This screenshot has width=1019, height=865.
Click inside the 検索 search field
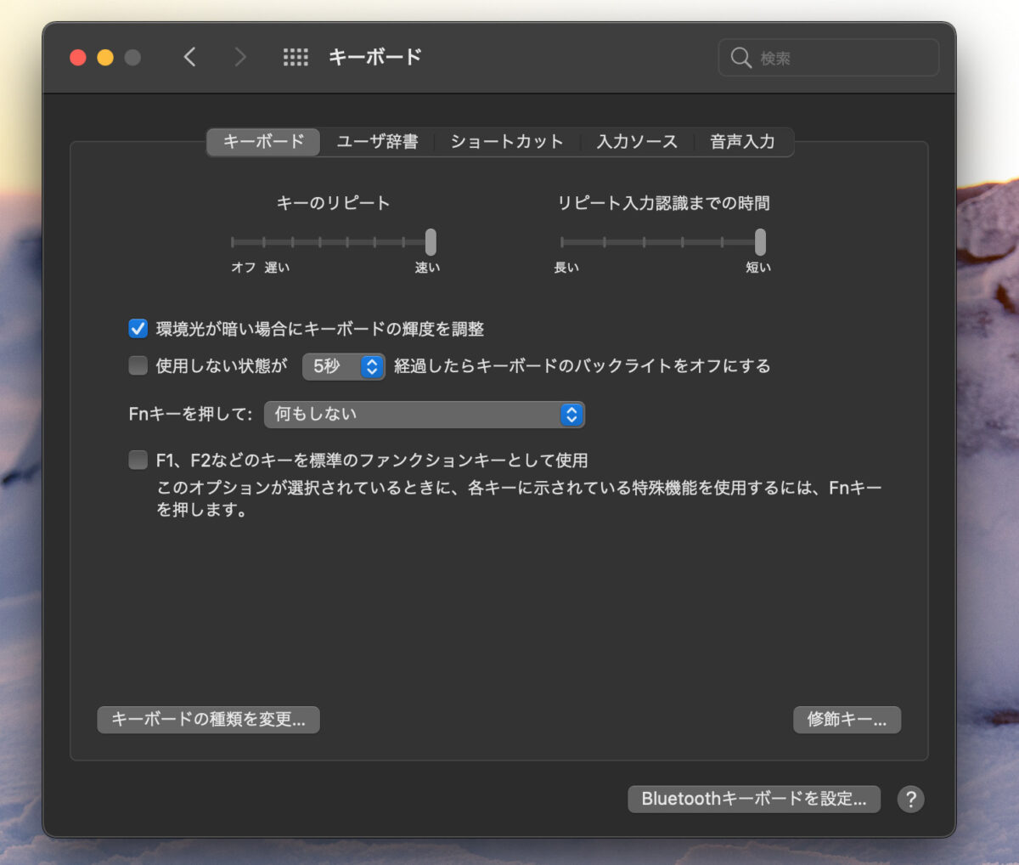click(x=829, y=58)
